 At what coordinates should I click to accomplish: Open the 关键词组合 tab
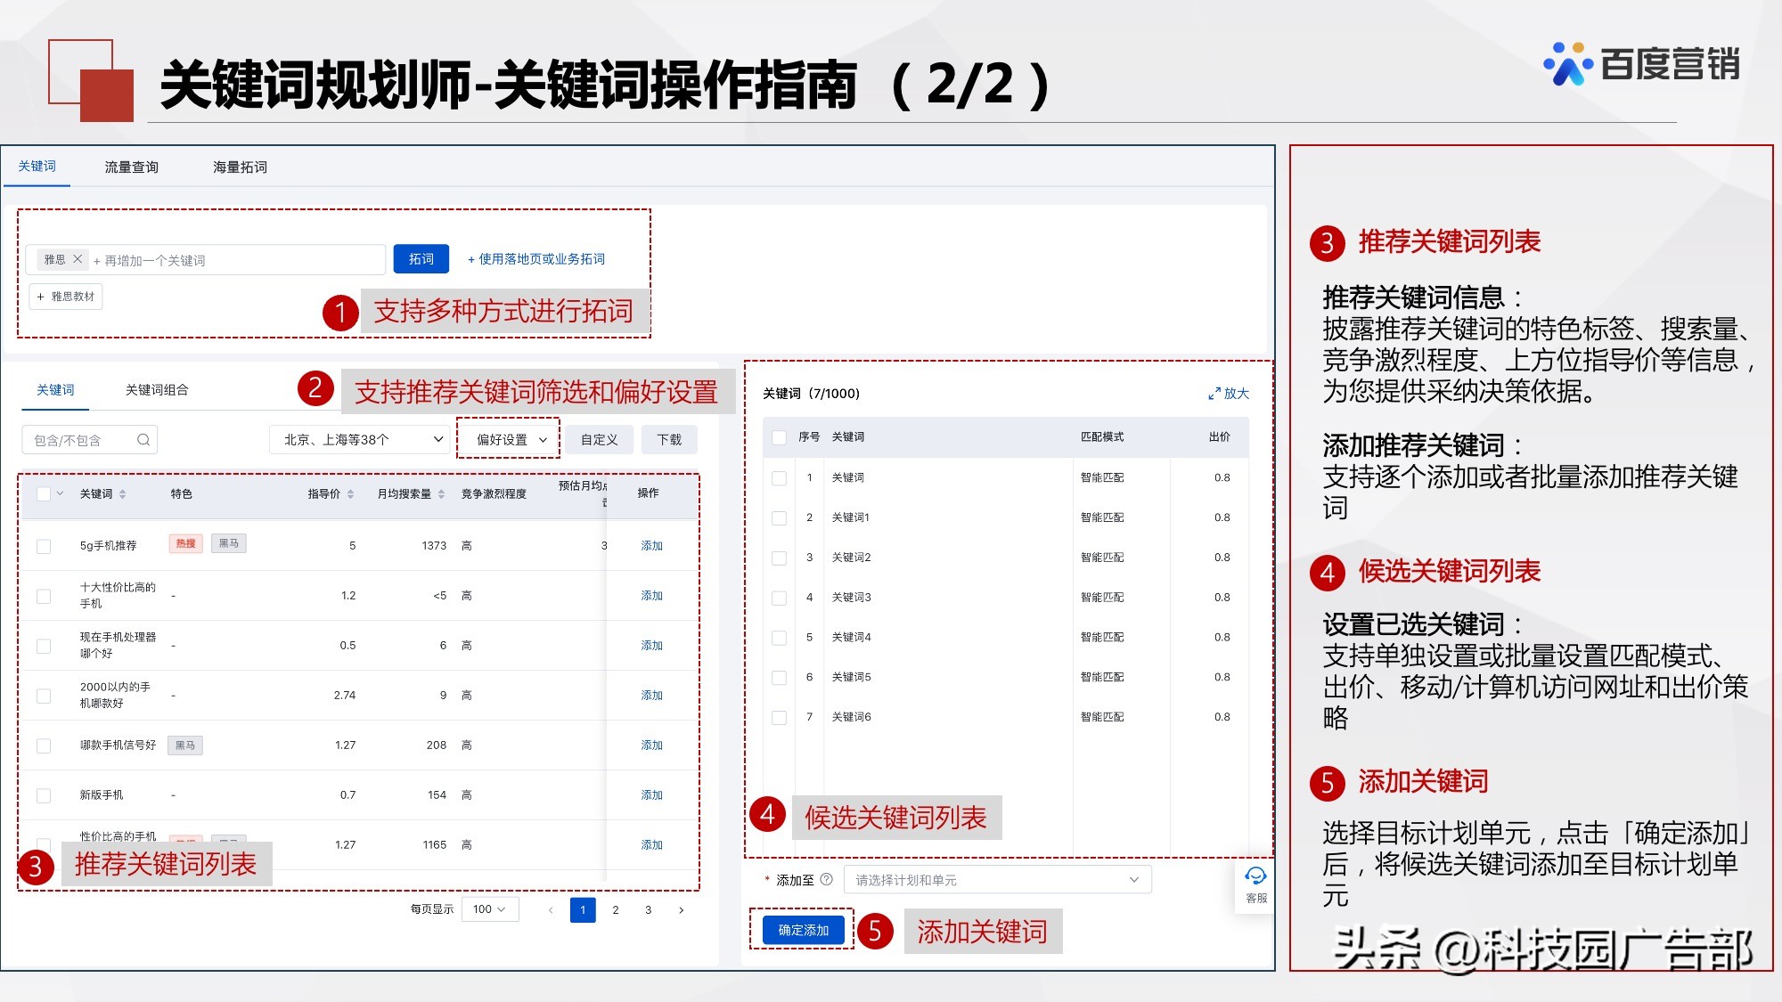pos(155,389)
